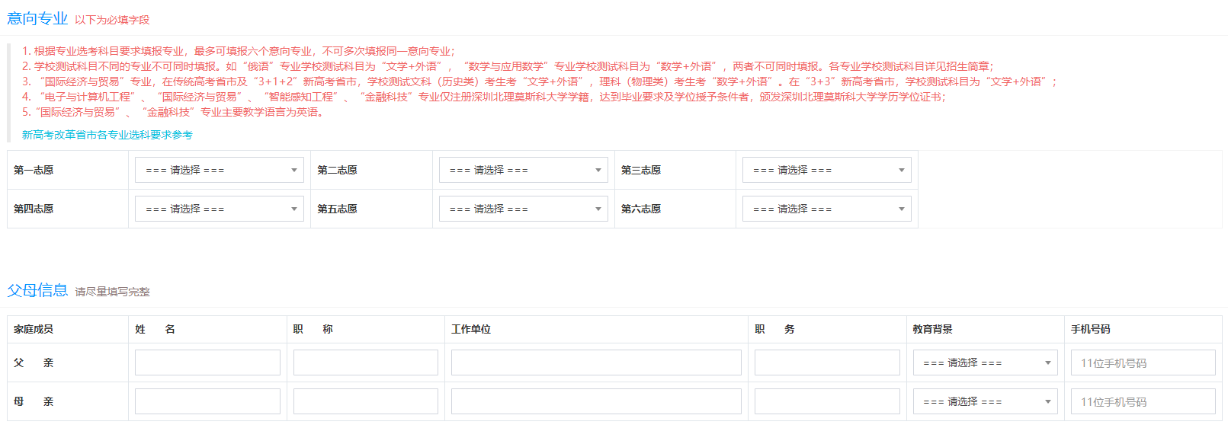The image size is (1228, 428).
Task: Click father's 姓名 input field
Action: tap(207, 363)
